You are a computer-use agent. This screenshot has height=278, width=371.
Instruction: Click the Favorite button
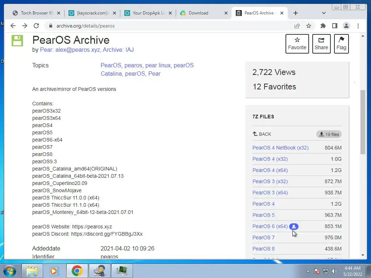pyautogui.click(x=297, y=44)
